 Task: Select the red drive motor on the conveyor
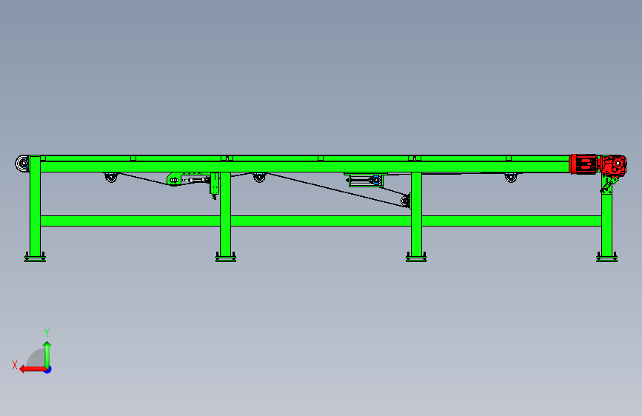(x=584, y=164)
